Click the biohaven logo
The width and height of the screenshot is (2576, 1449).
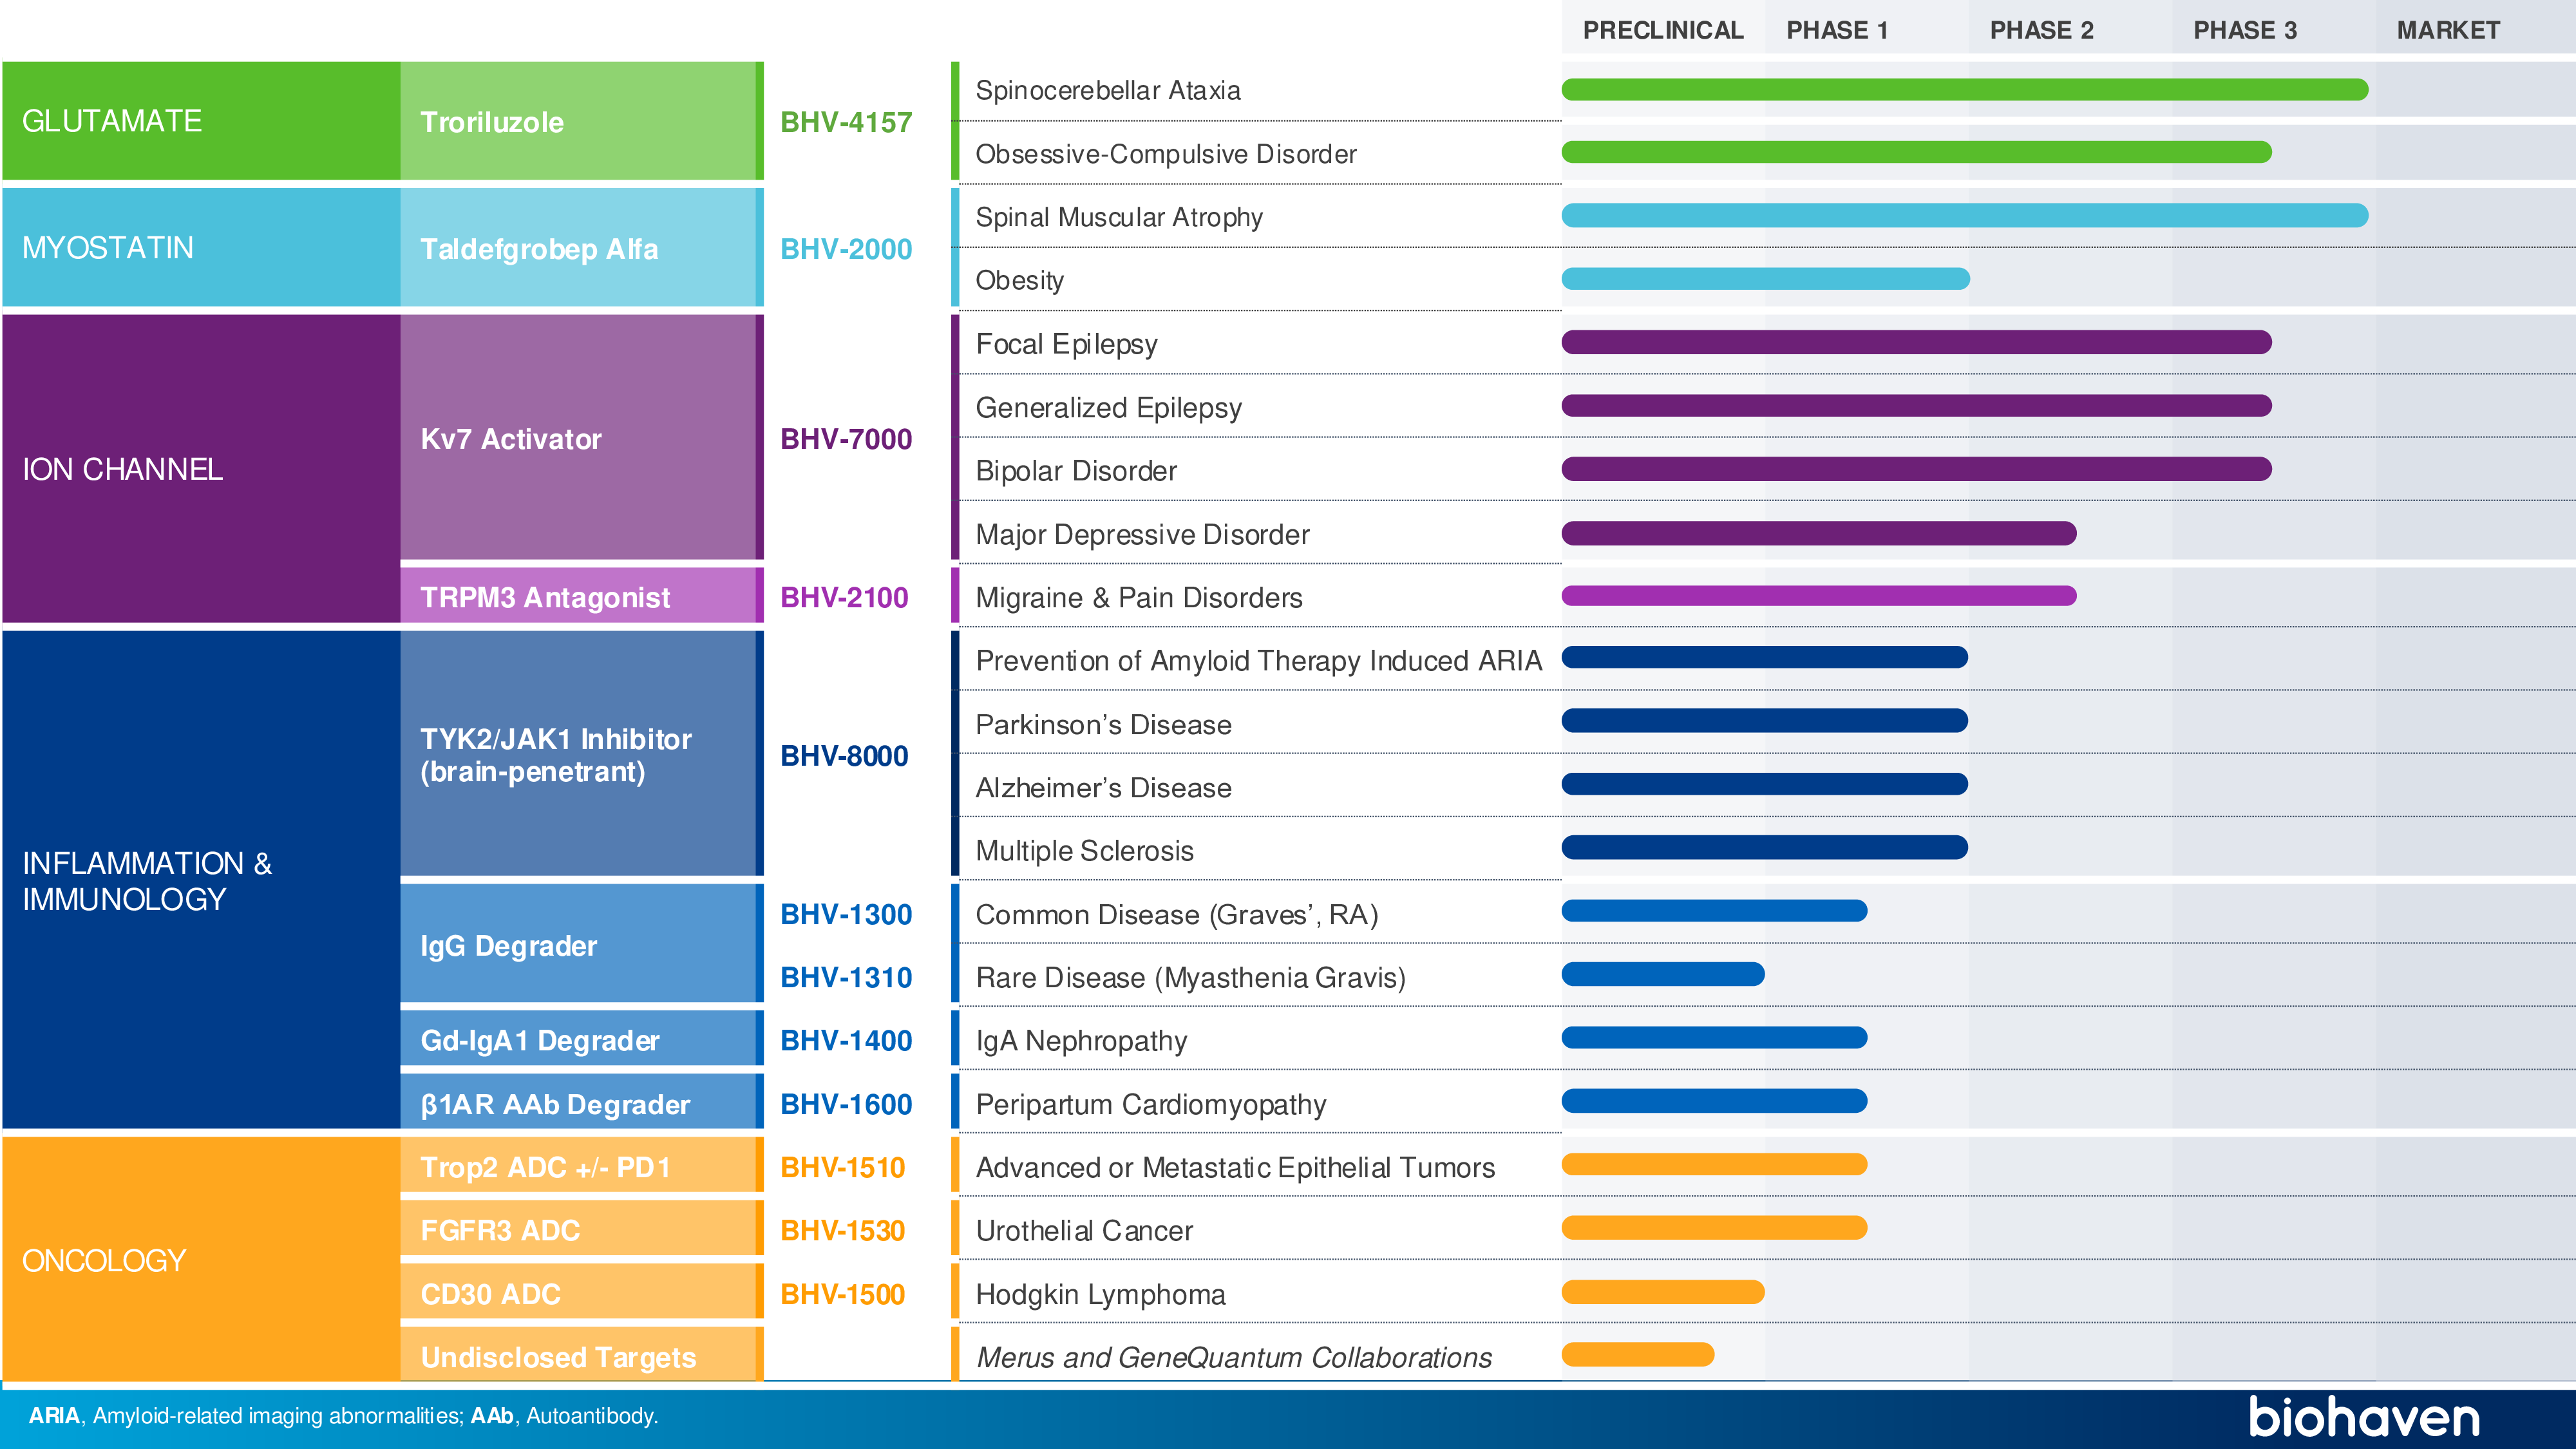click(2365, 1416)
